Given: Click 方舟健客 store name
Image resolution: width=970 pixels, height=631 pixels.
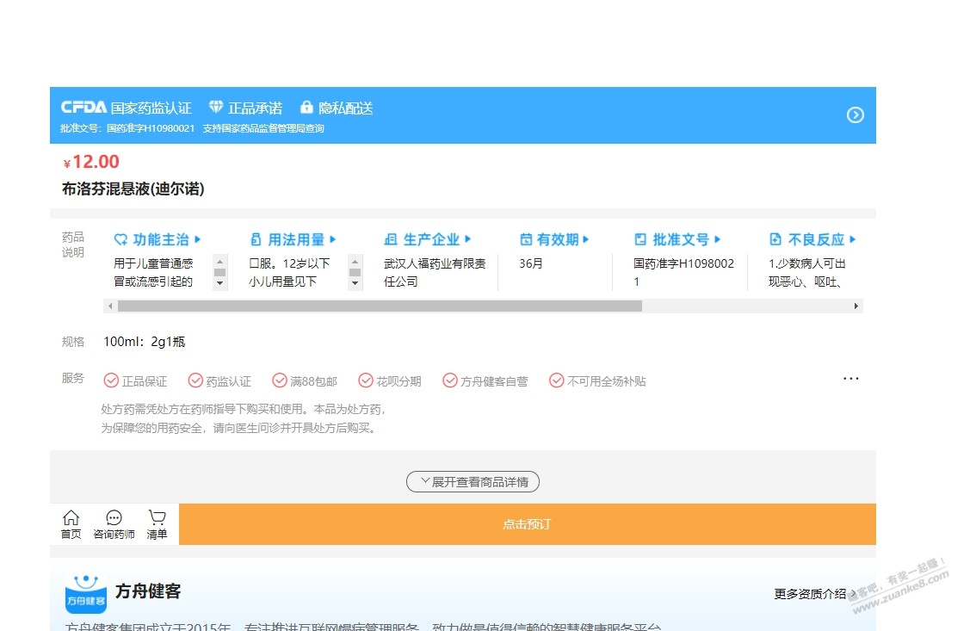Looking at the screenshot, I should [x=148, y=591].
